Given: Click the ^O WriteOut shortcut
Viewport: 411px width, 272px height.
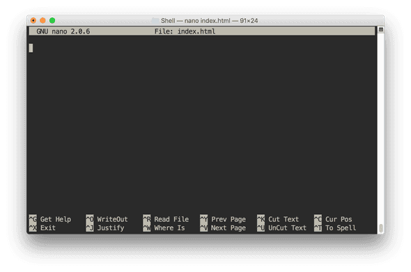Looking at the screenshot, I should pos(107,219).
